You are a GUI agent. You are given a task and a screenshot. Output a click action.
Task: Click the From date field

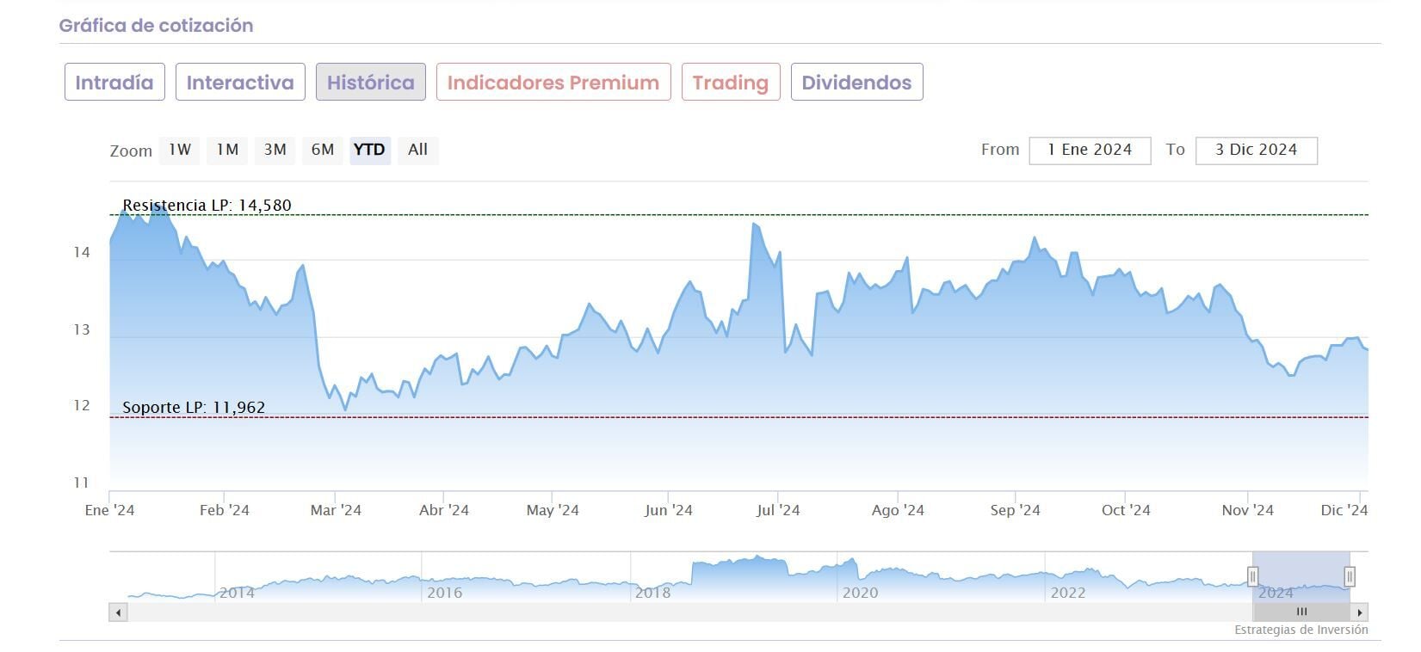coord(1090,150)
